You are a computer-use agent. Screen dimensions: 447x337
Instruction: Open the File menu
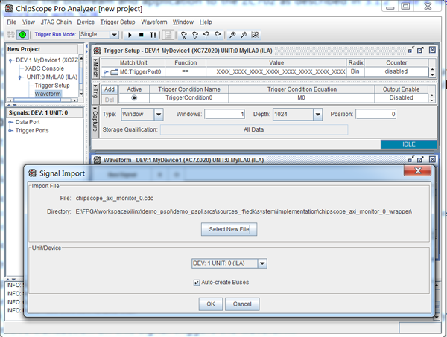[x=12, y=22]
